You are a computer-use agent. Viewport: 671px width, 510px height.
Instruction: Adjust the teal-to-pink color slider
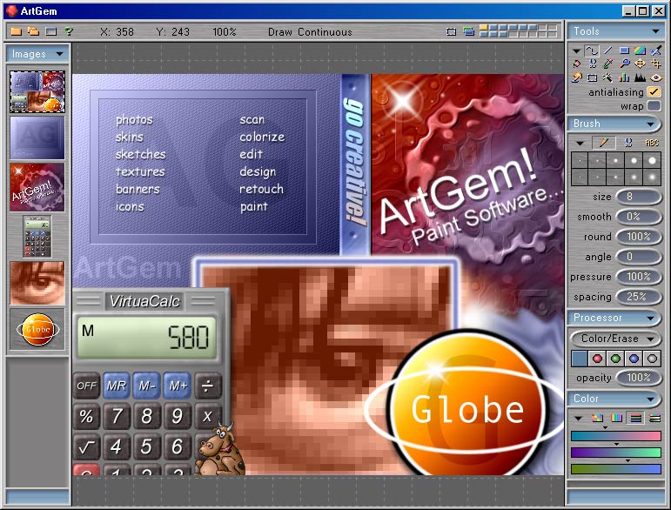(616, 436)
